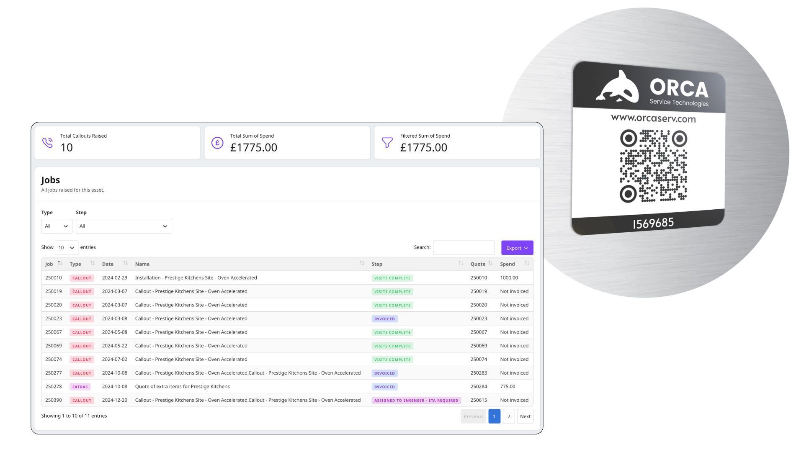Open the Step filter dropdown
The height and width of the screenshot is (452, 804).
point(124,226)
